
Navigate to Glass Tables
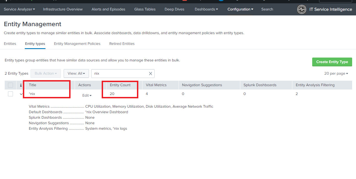point(145,9)
